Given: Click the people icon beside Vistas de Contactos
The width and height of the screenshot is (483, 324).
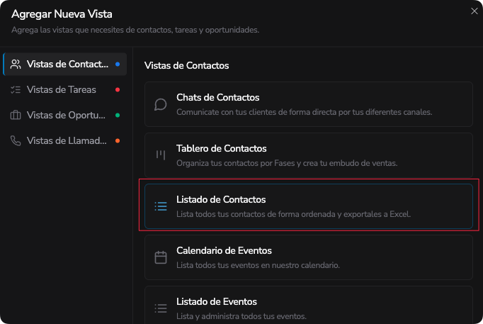Looking at the screenshot, I should (16, 64).
